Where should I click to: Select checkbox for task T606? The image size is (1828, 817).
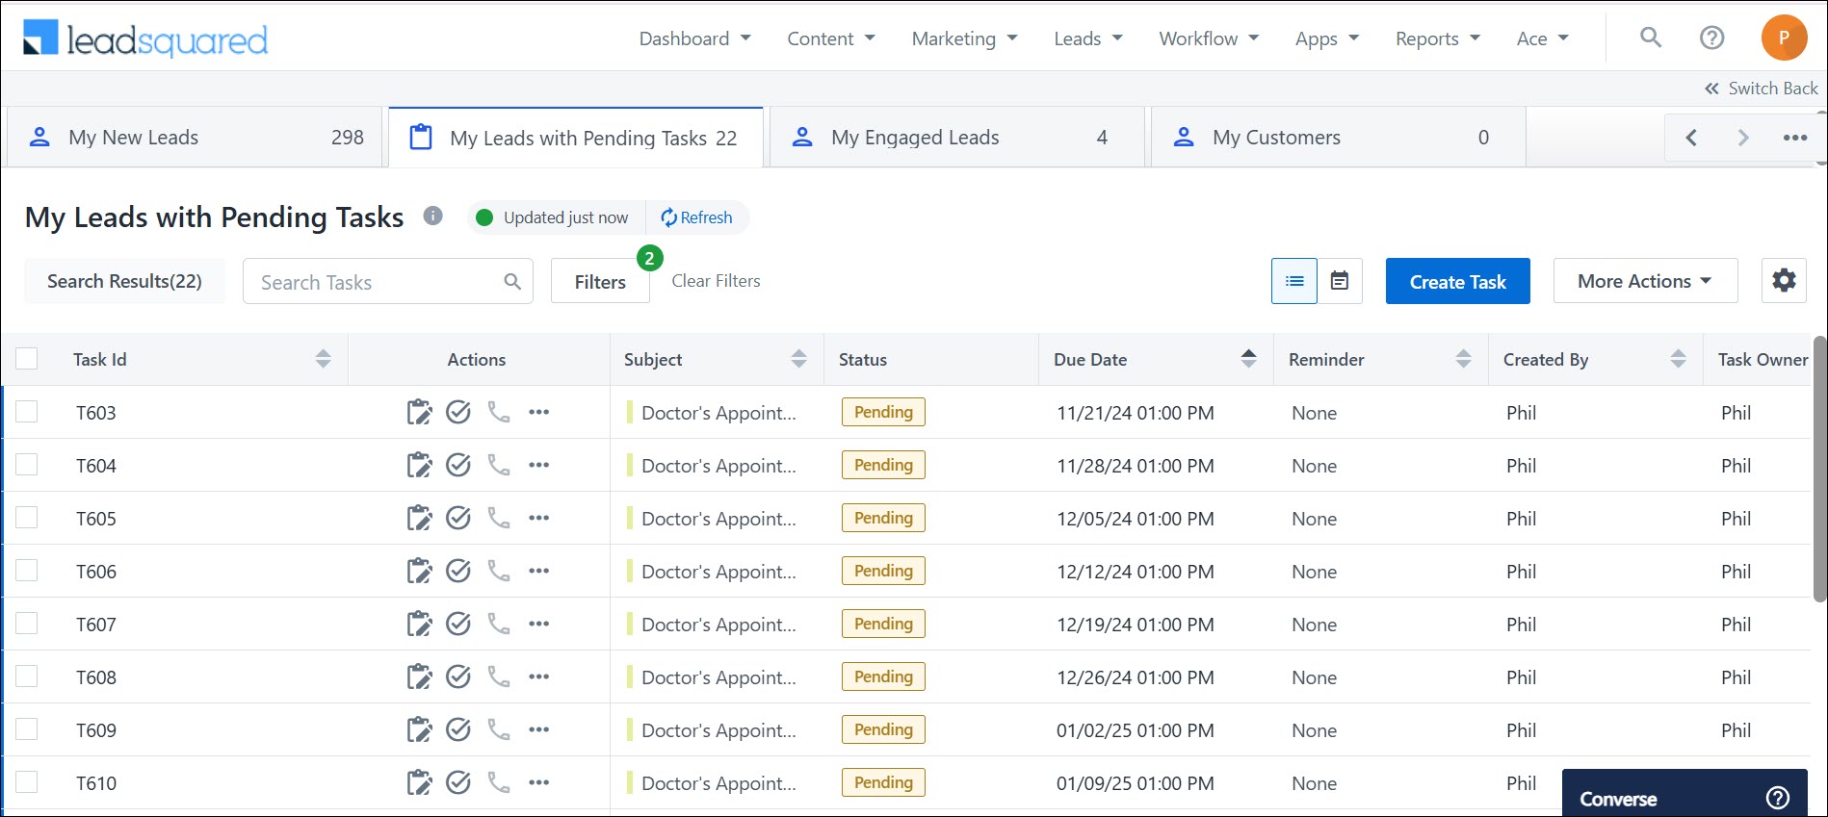point(27,571)
